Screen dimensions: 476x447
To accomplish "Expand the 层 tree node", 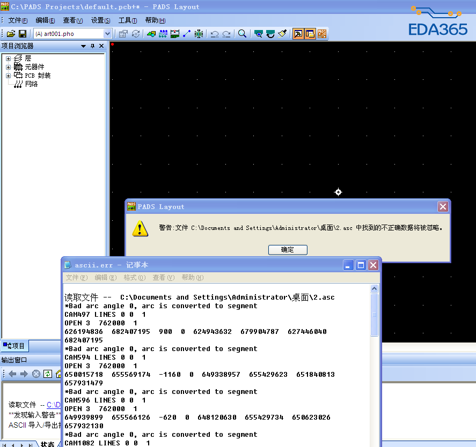I will coord(8,58).
